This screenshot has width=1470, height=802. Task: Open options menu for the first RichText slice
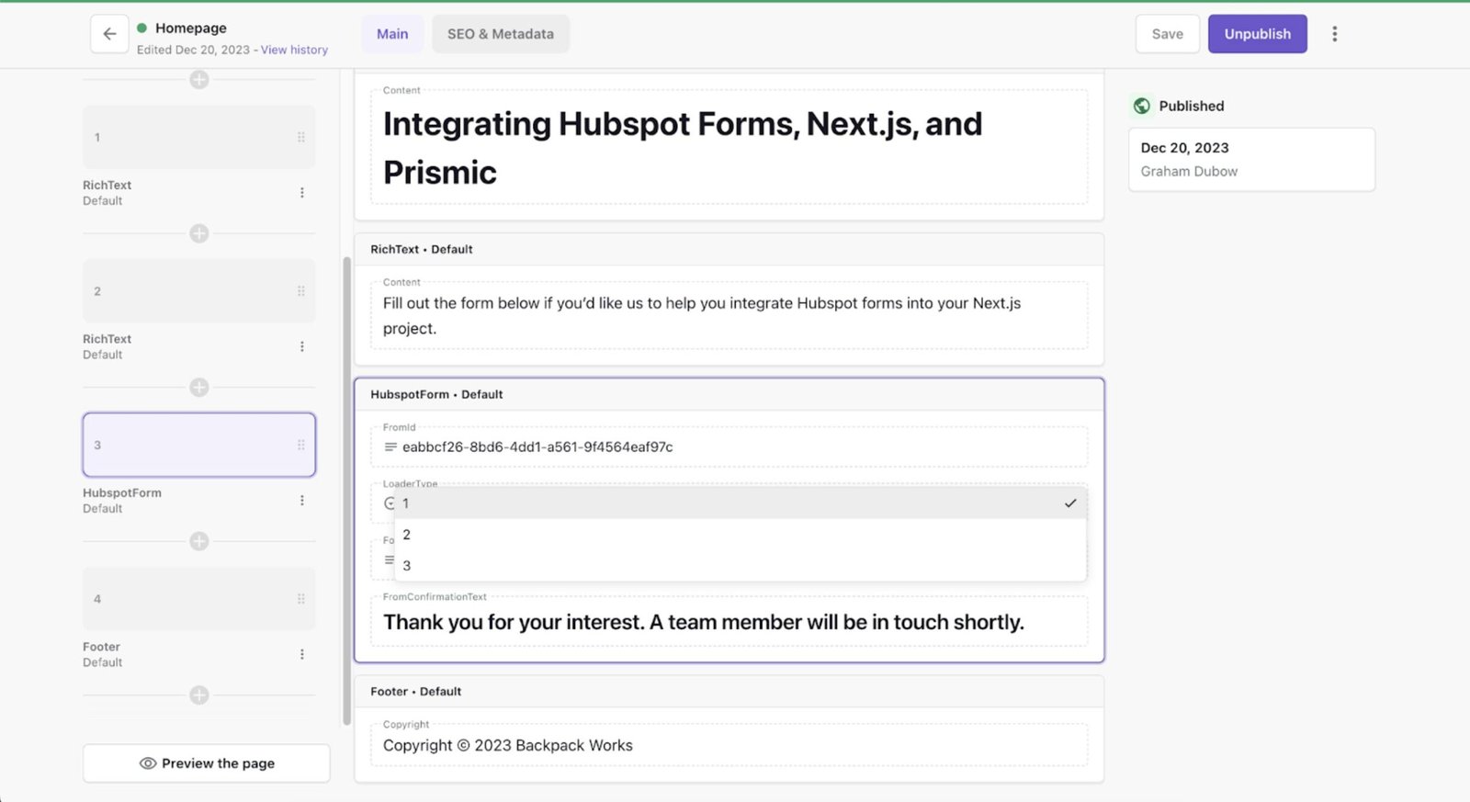click(301, 192)
